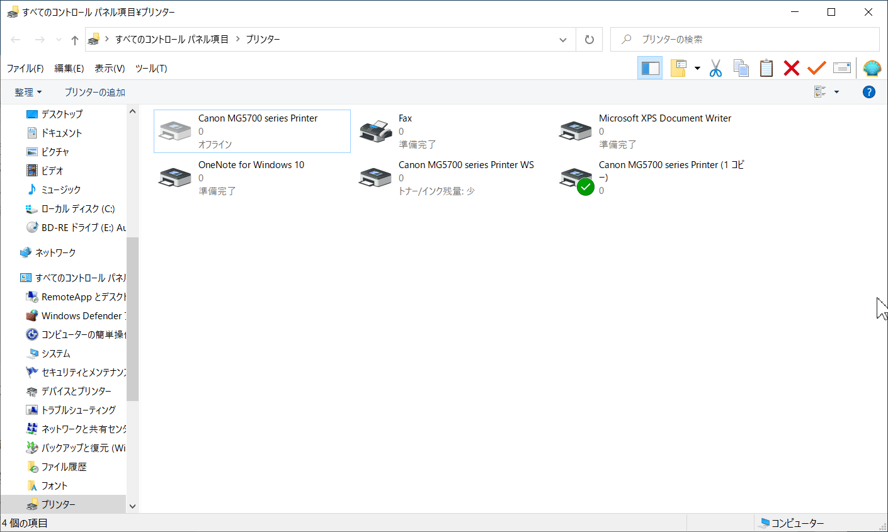The height and width of the screenshot is (532, 888).
Task: Go forward with the forward arrow
Action: tap(40, 40)
